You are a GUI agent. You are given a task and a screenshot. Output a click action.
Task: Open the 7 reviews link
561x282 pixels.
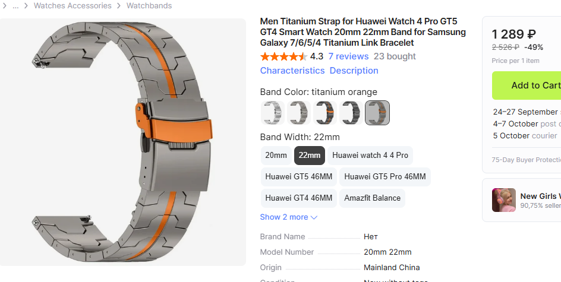pyautogui.click(x=348, y=56)
